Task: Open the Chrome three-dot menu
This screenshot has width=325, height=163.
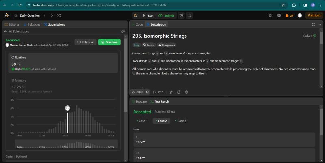Action: click(321, 5)
